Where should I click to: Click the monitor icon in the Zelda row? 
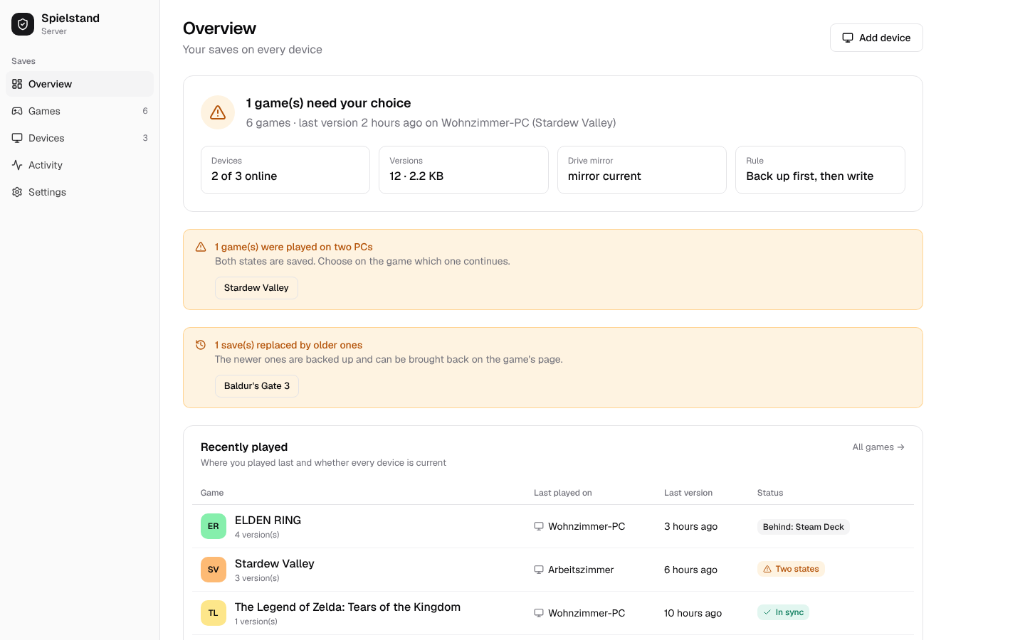(x=539, y=613)
